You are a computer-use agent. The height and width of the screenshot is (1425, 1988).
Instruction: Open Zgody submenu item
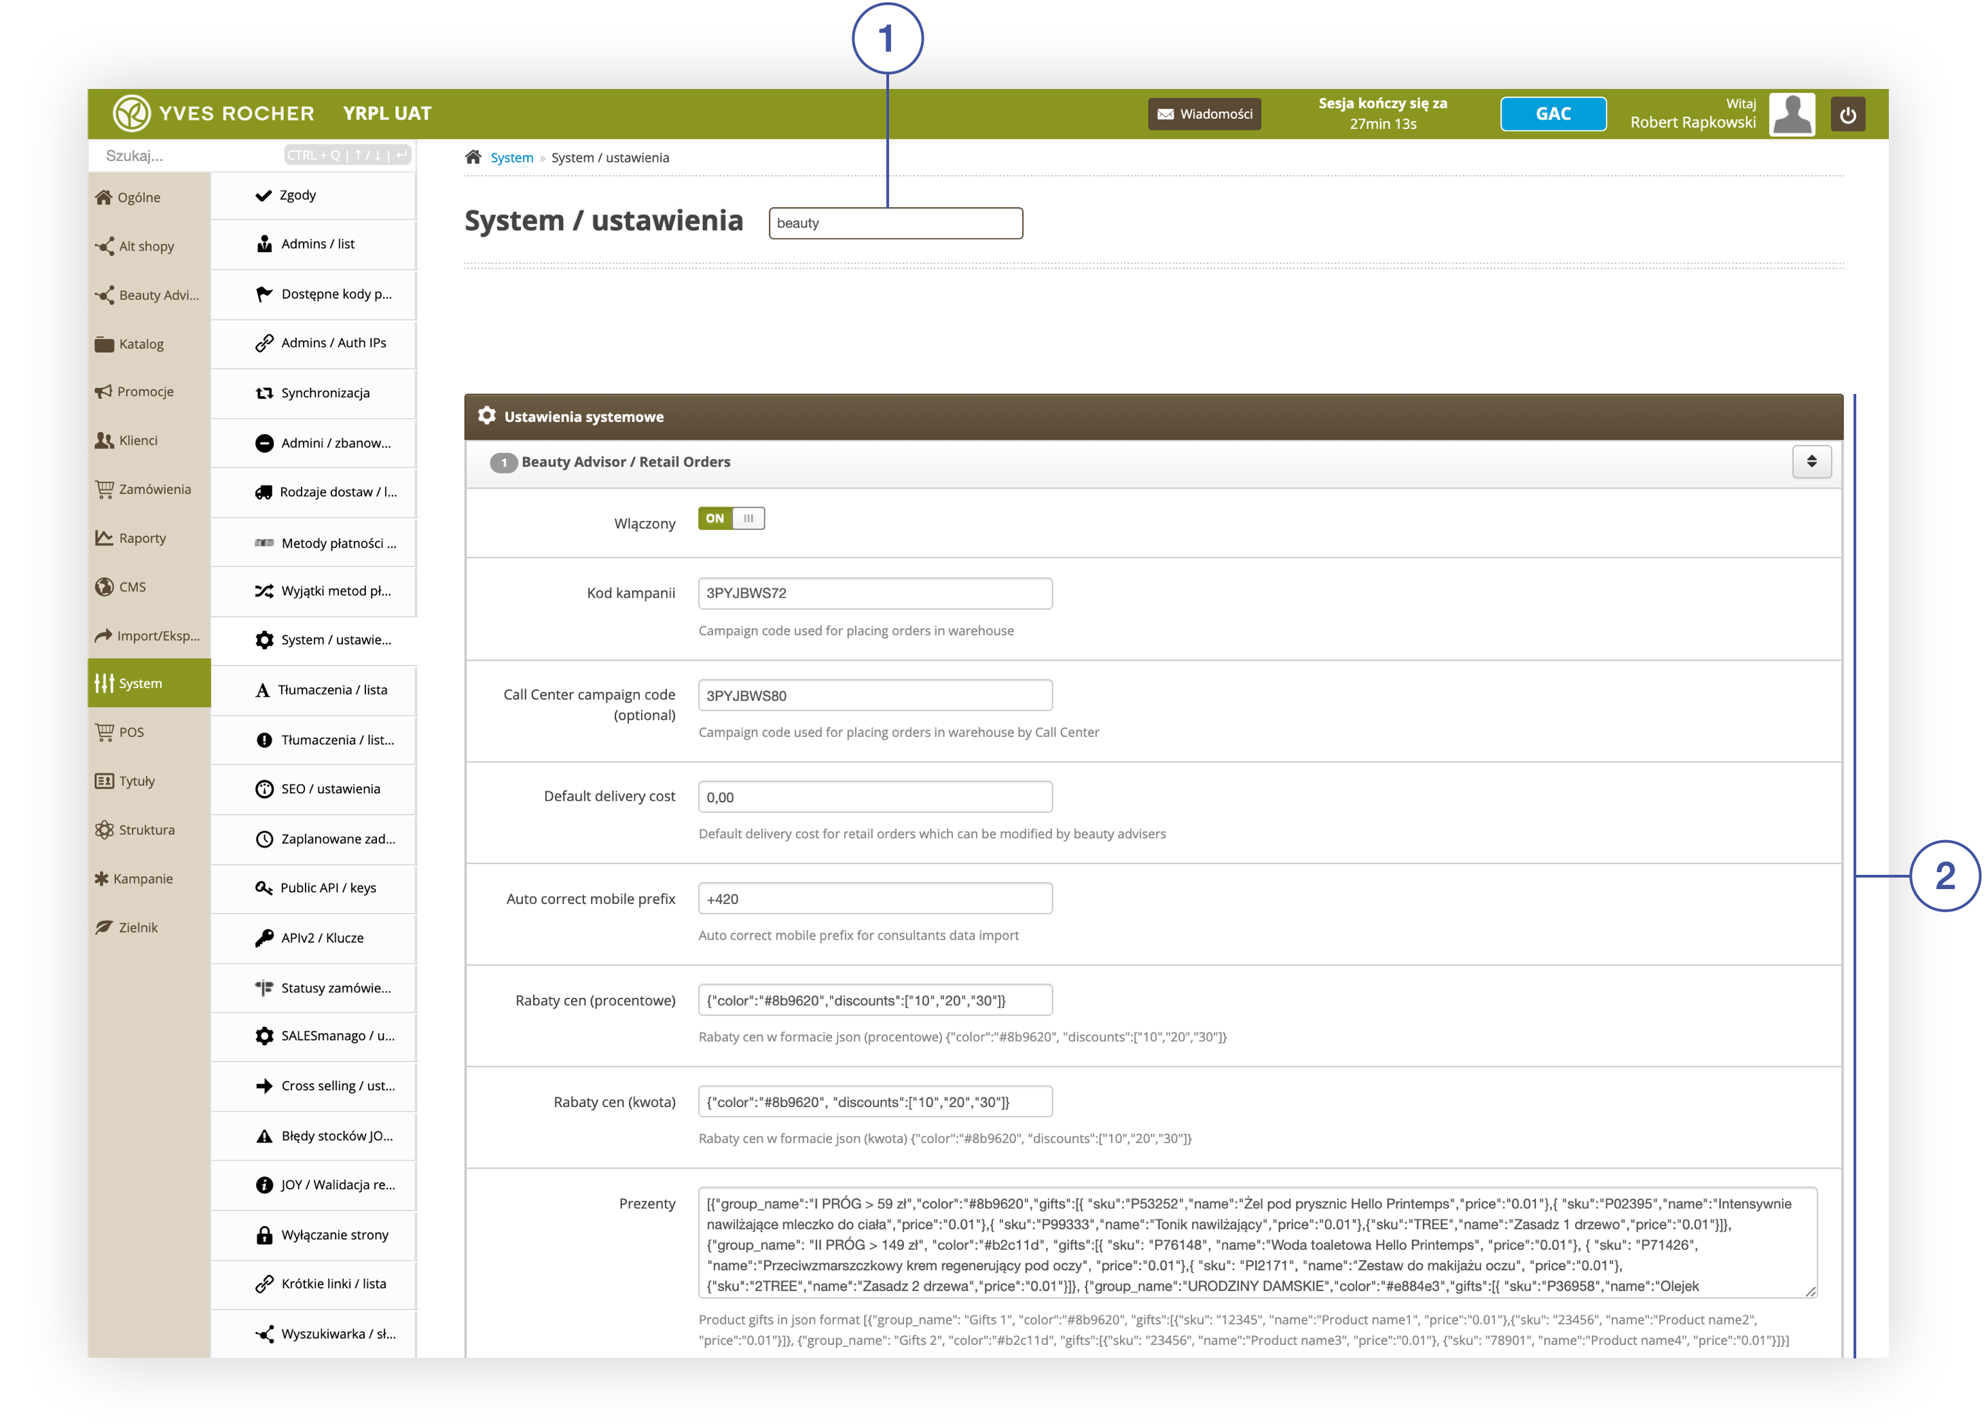pos(314,196)
